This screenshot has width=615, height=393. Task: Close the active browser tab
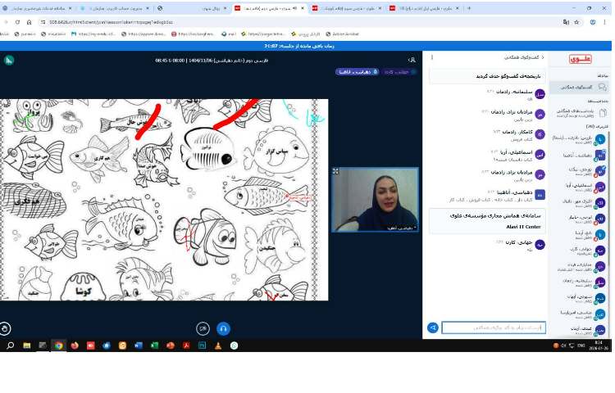(303, 8)
